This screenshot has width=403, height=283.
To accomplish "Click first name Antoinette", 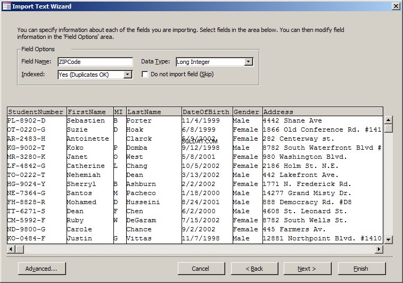I will 88,139.
